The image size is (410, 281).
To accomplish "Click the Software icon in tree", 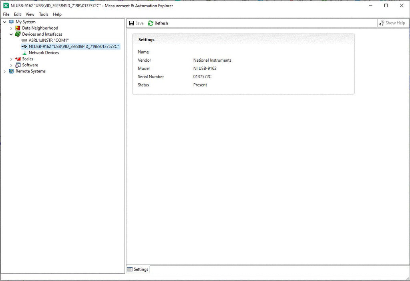I will coord(18,65).
